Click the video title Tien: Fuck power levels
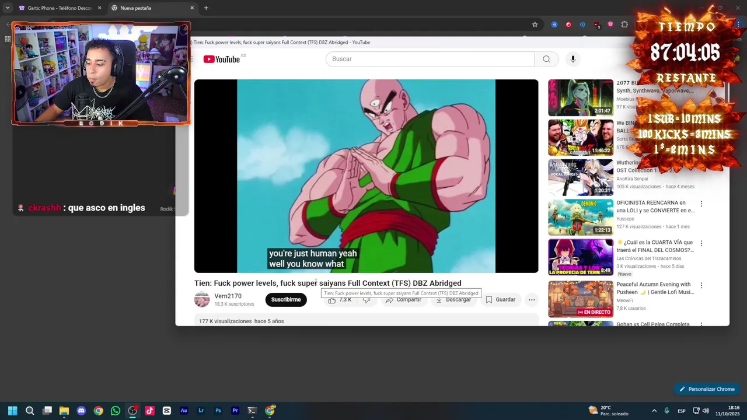Image resolution: width=747 pixels, height=420 pixels. click(327, 283)
